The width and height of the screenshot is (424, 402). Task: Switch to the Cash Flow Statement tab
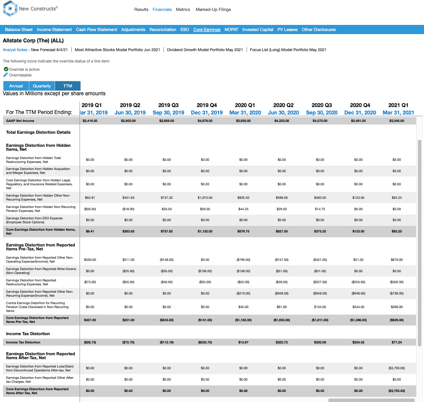click(x=96, y=30)
